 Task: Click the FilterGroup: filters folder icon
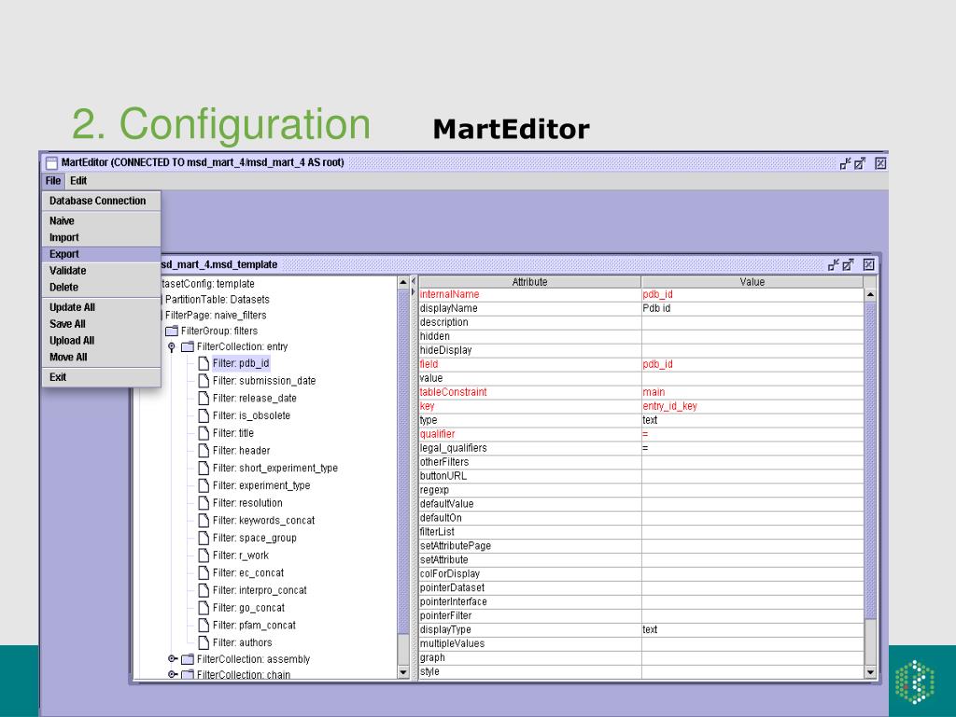tap(172, 331)
